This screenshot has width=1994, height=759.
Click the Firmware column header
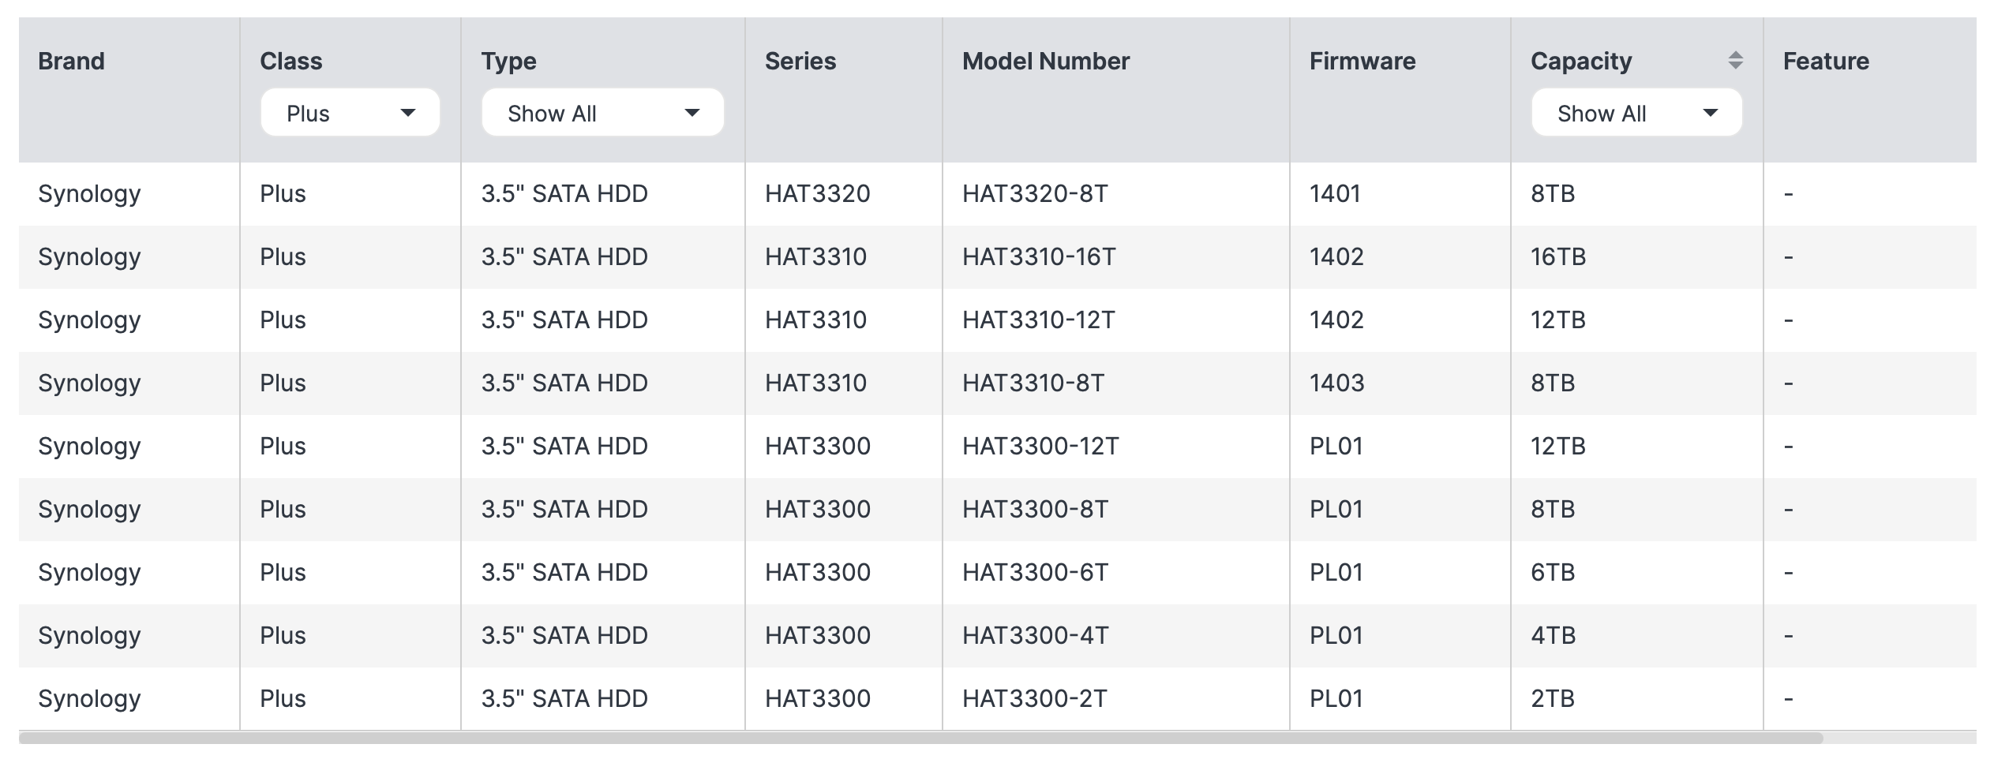tap(1362, 61)
